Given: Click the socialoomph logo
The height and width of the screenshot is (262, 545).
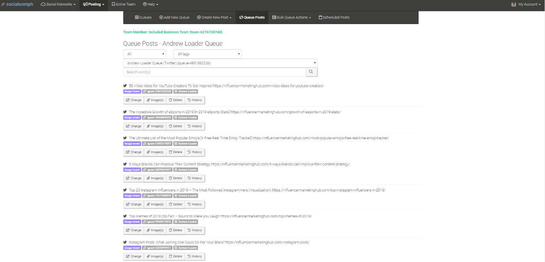Looking at the screenshot, I should click(x=17, y=4).
